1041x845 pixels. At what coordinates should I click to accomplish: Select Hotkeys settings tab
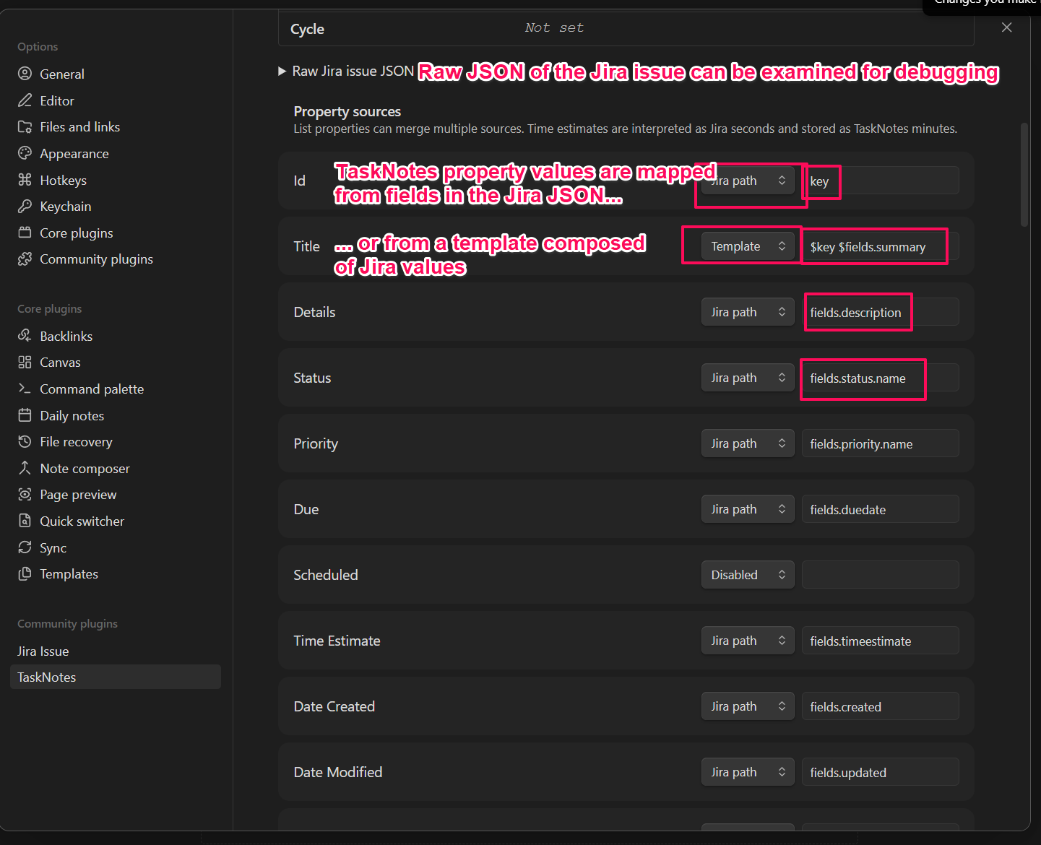point(116,180)
